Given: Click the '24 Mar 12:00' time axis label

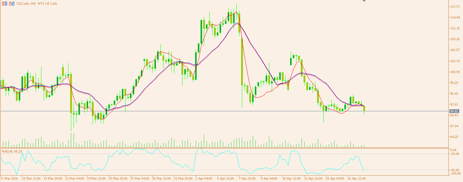Looking at the screenshot, I should [97, 178].
